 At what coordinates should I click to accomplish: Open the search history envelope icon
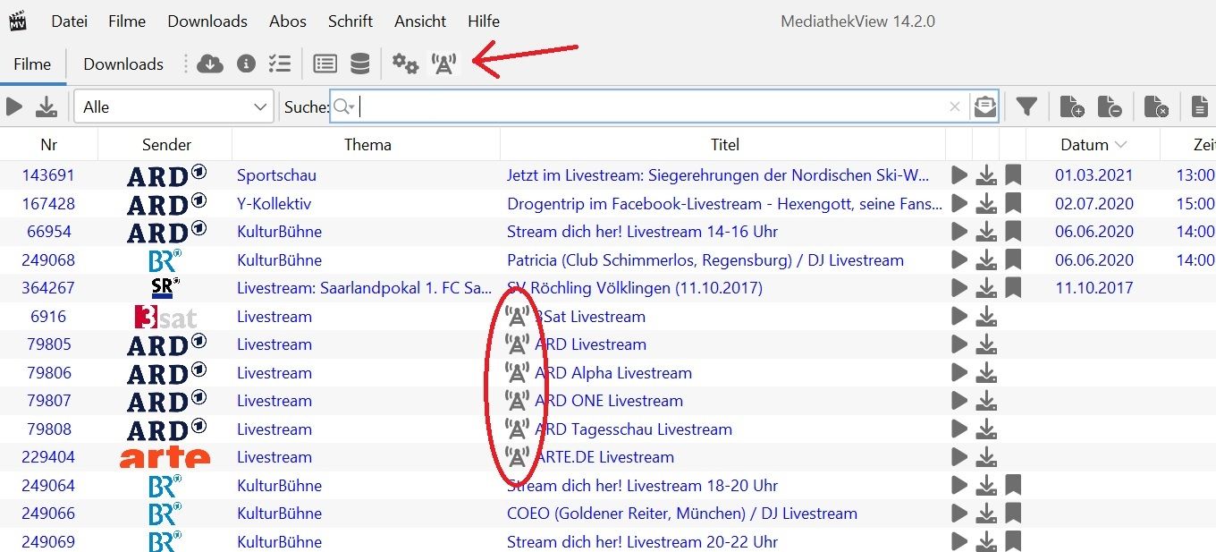985,106
